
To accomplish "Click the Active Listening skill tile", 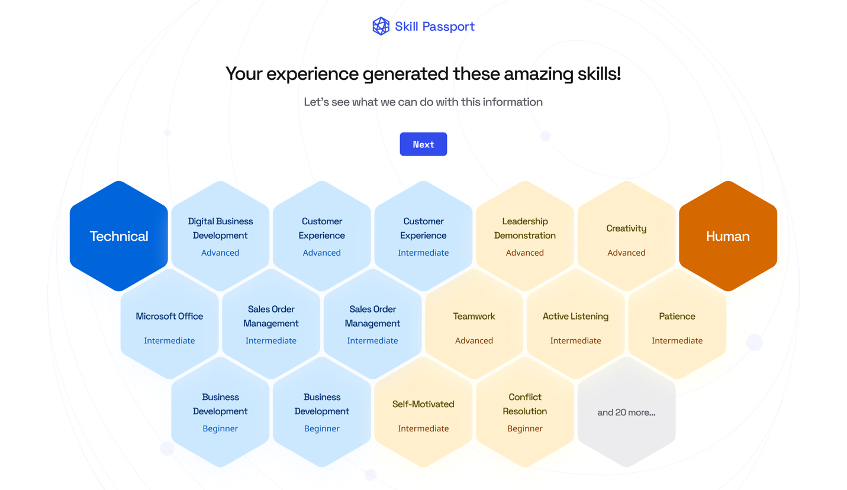I will click(575, 324).
